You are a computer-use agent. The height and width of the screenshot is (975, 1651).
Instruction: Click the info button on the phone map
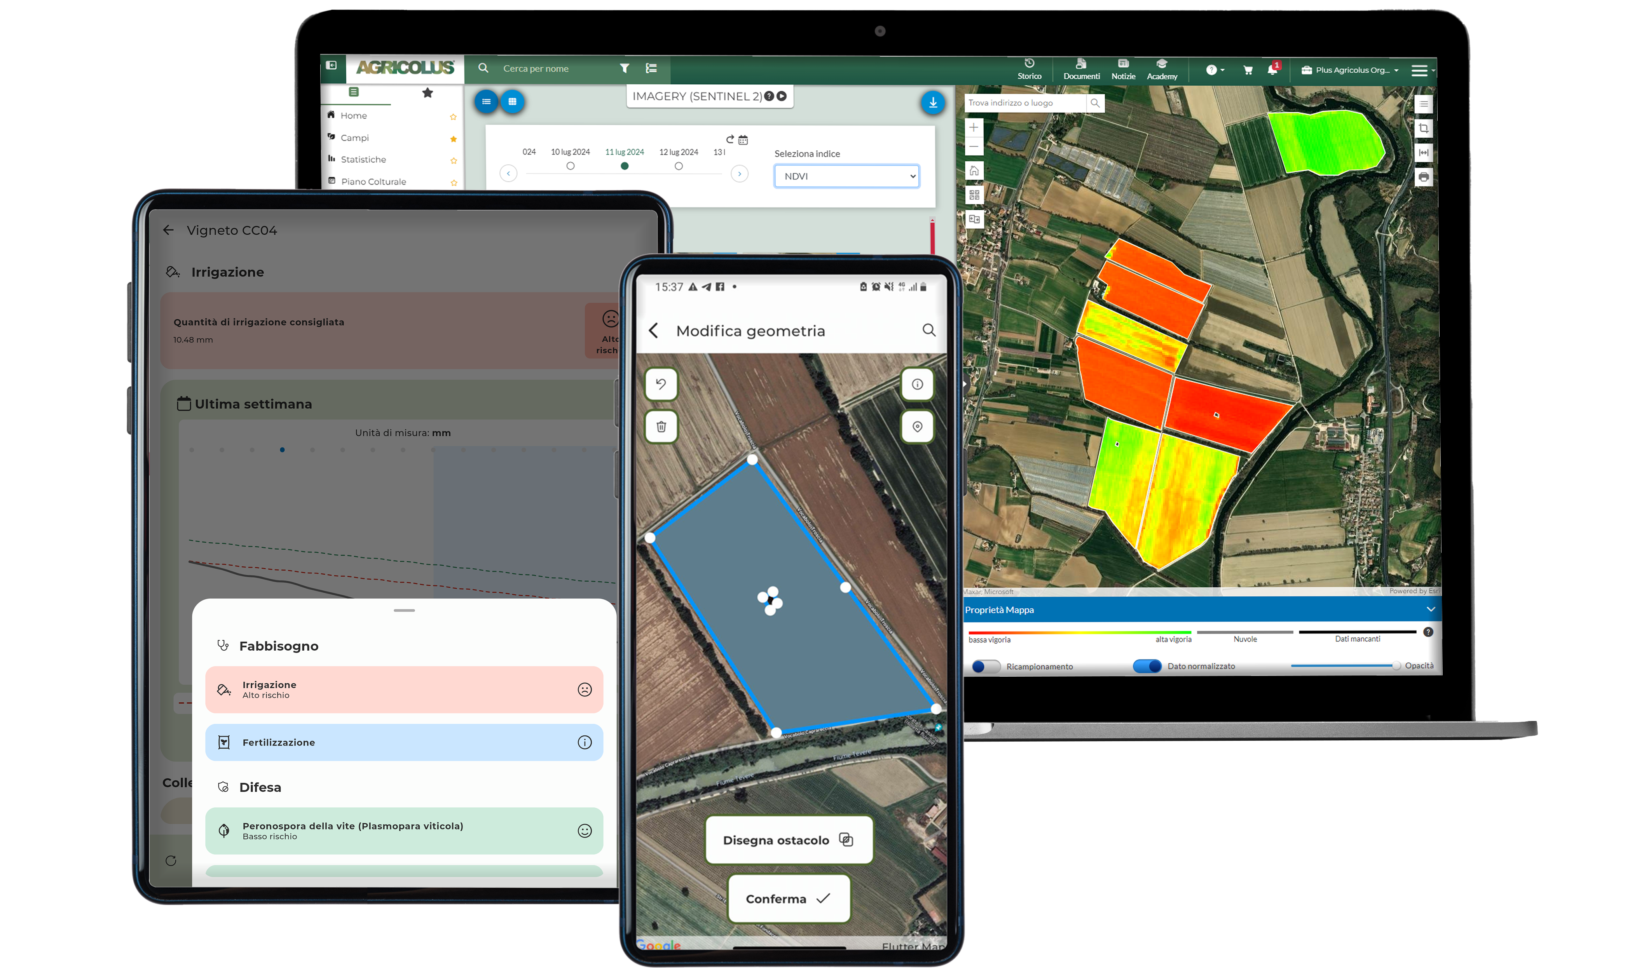pyautogui.click(x=918, y=384)
